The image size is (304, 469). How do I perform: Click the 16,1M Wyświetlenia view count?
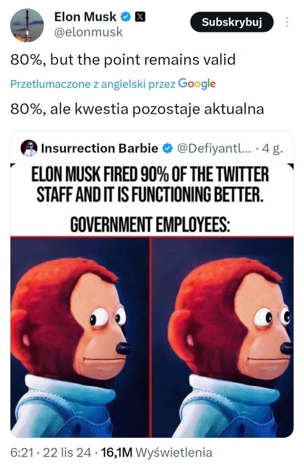coord(157,453)
